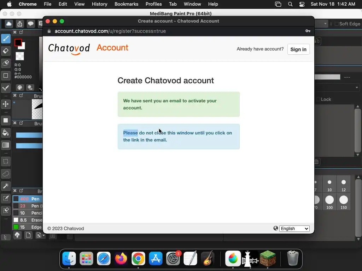Select the Pen 23 brush

pos(28,206)
